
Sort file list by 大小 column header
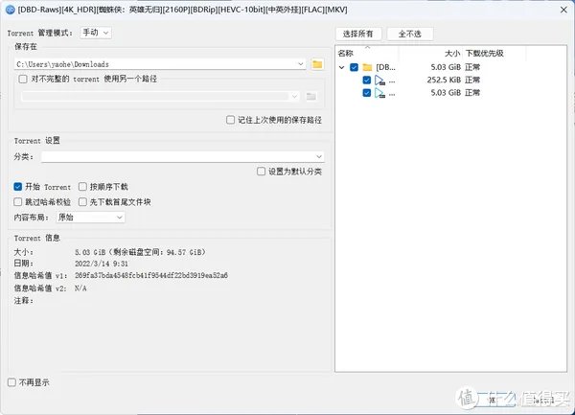tap(431, 54)
